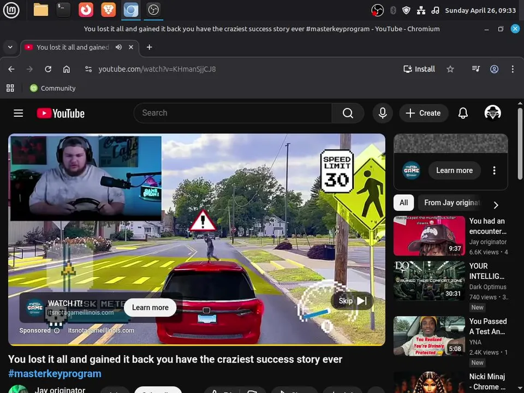Open the apps grid in bookmarks bar
The image size is (524, 393).
tap(10, 88)
